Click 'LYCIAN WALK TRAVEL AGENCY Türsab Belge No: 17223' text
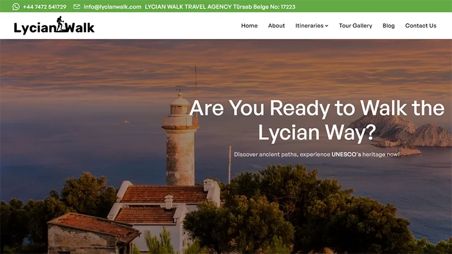 coord(220,7)
